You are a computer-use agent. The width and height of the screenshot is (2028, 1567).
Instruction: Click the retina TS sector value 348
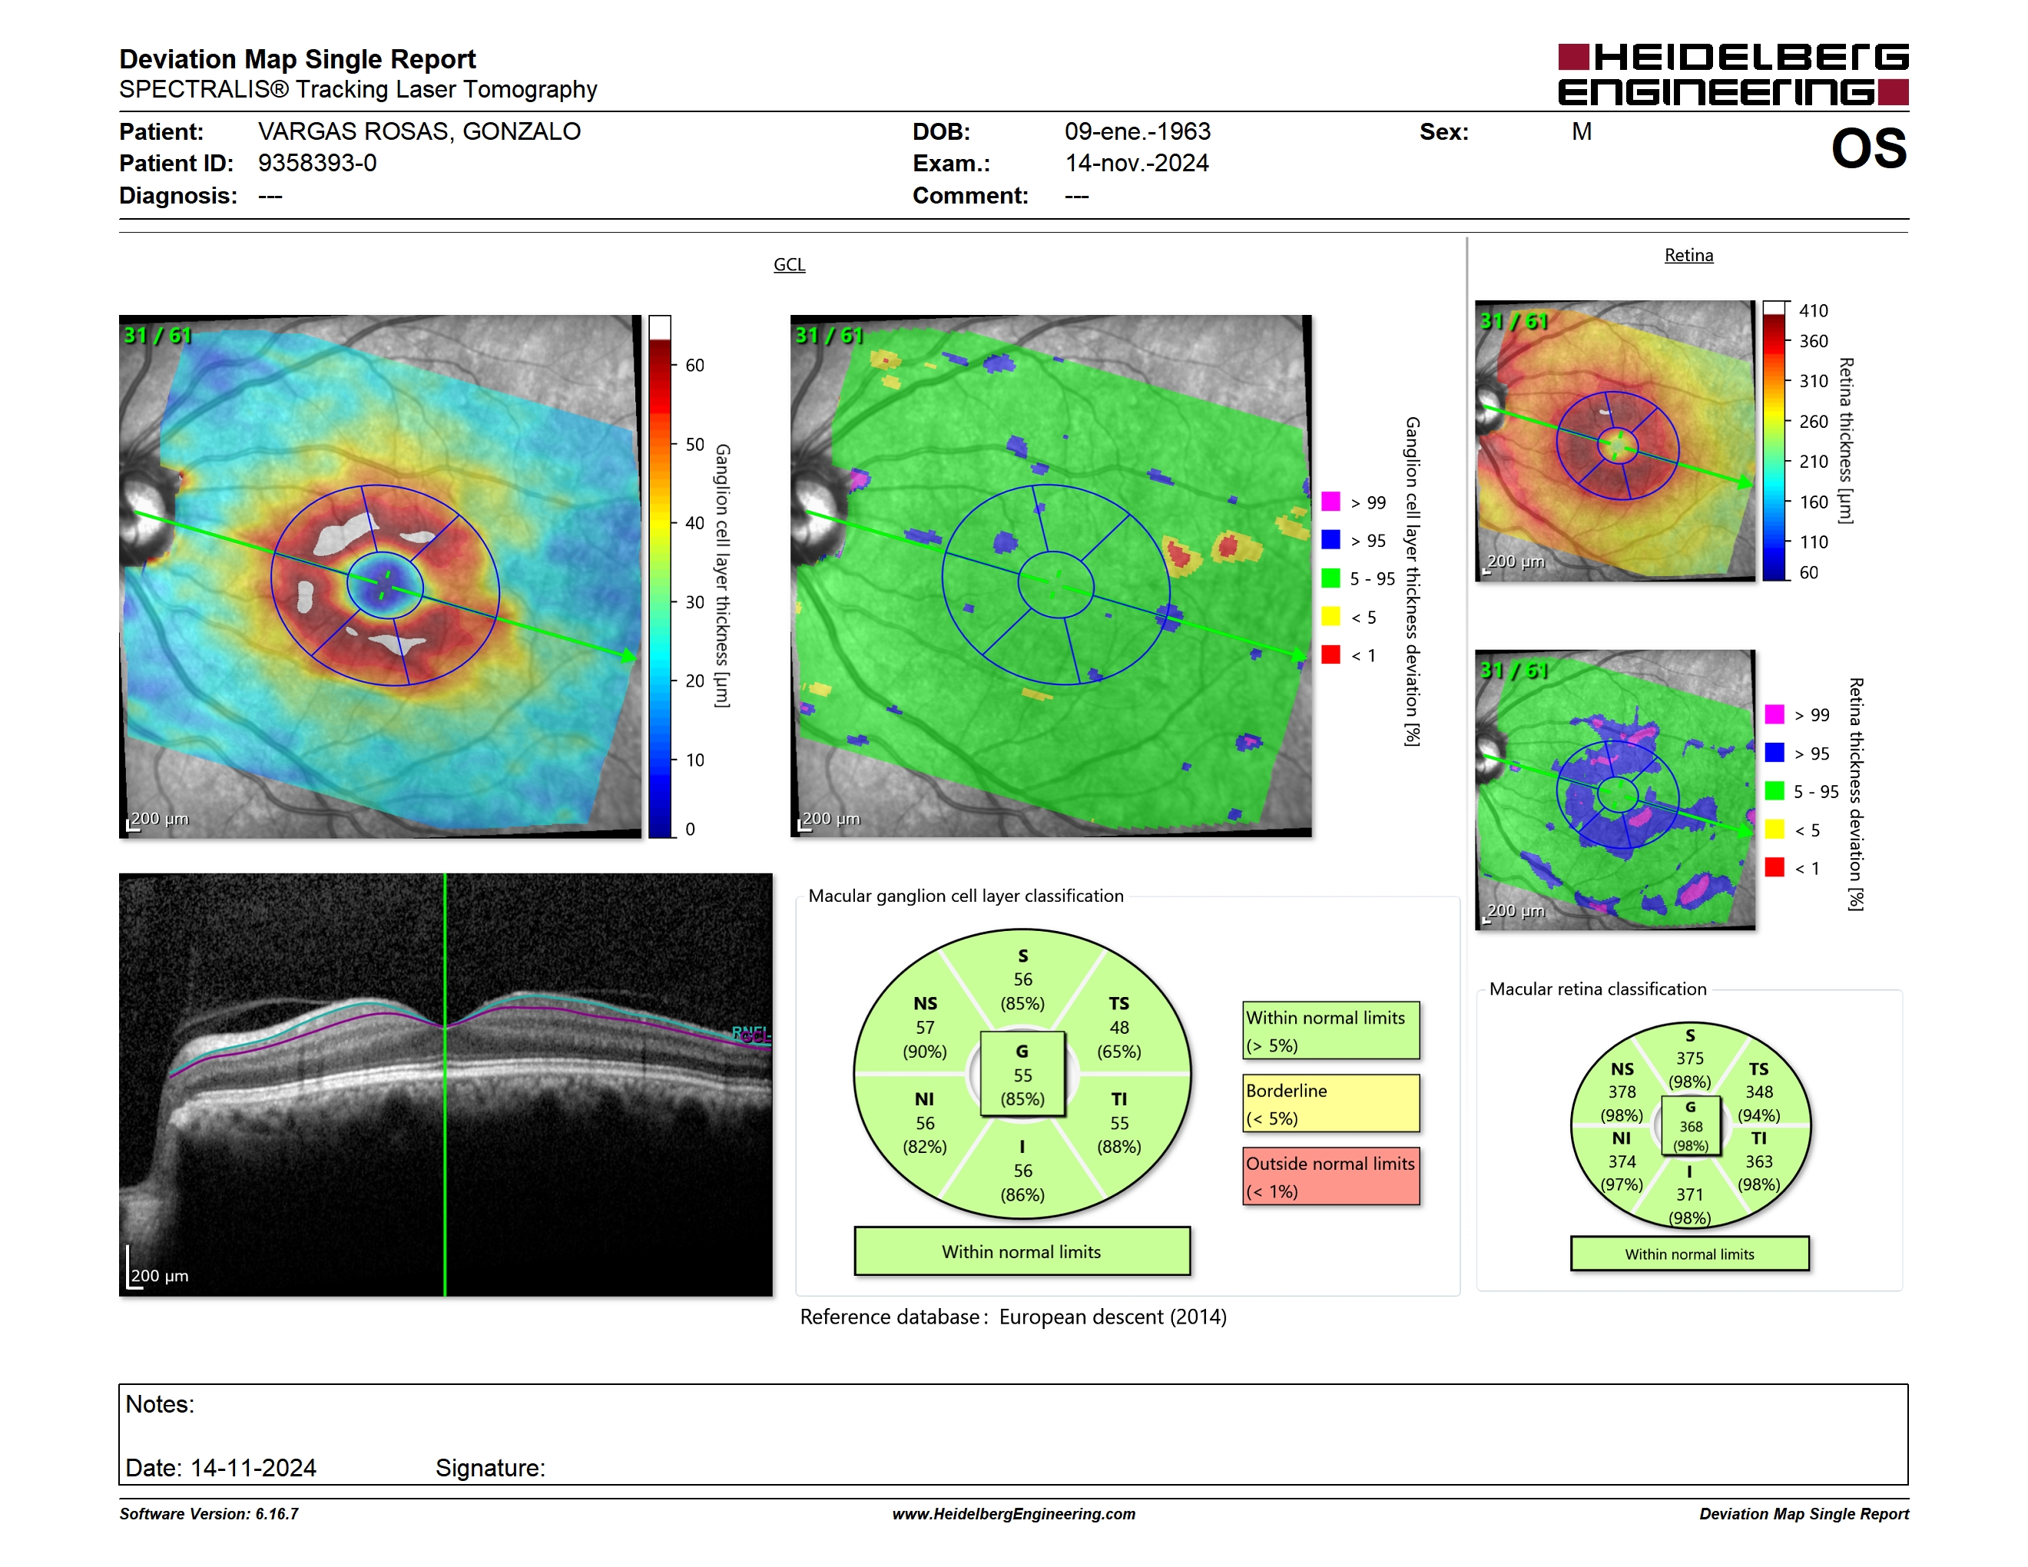pyautogui.click(x=1758, y=1092)
